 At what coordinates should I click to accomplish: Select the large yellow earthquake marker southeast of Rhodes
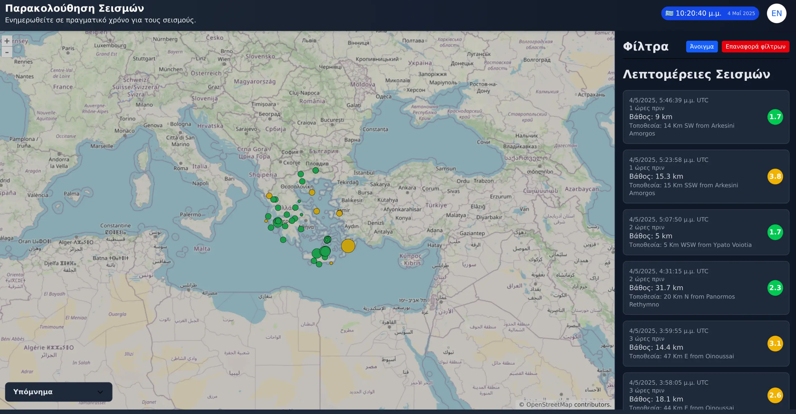point(349,246)
